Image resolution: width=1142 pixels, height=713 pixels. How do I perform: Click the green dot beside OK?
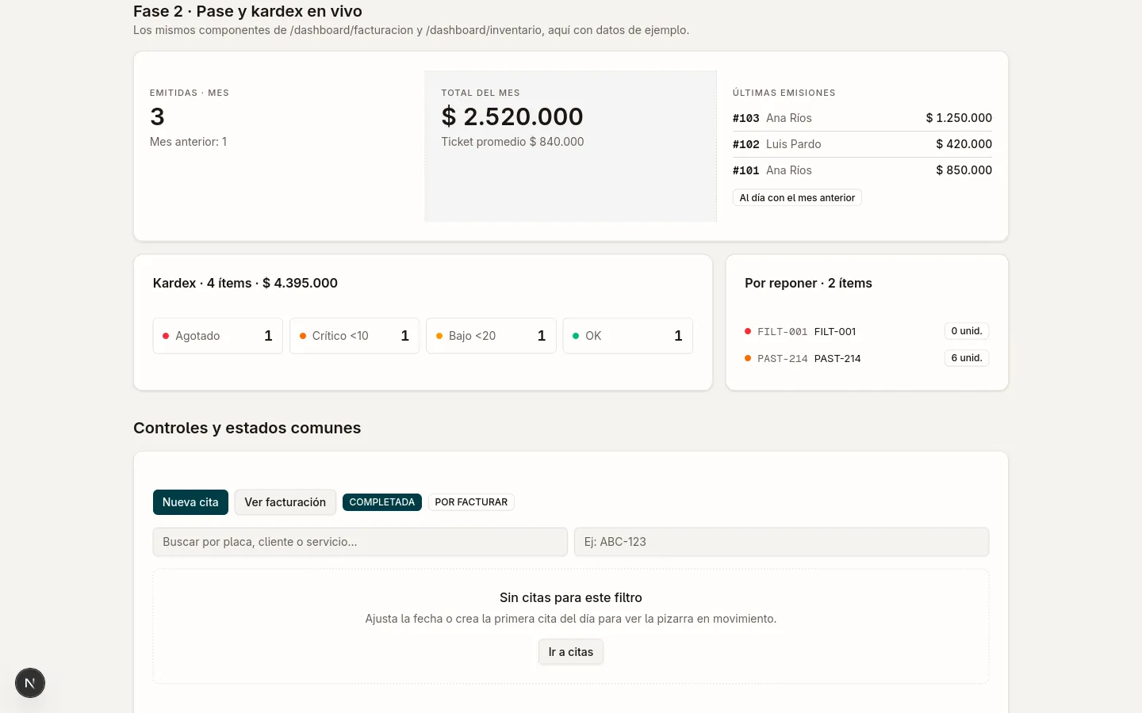(x=576, y=336)
